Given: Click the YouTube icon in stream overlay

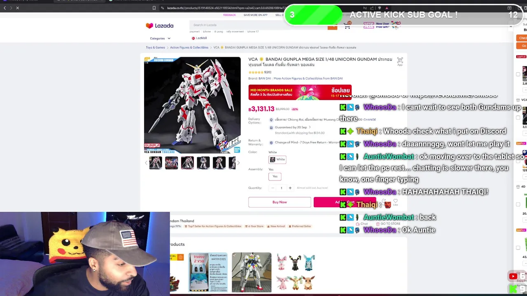Looking at the screenshot, I should click(x=513, y=276).
